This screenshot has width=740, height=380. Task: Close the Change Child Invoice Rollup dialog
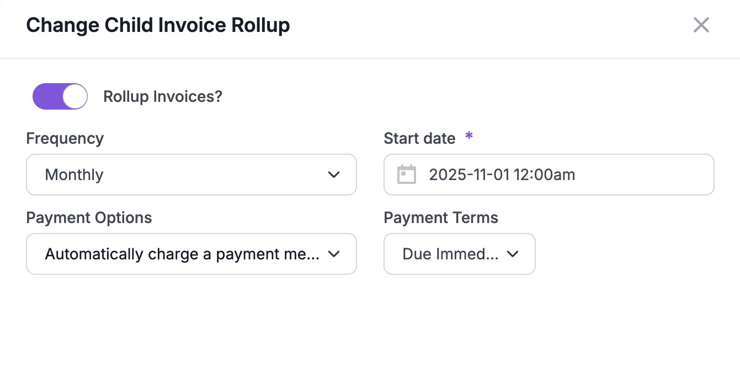click(701, 25)
